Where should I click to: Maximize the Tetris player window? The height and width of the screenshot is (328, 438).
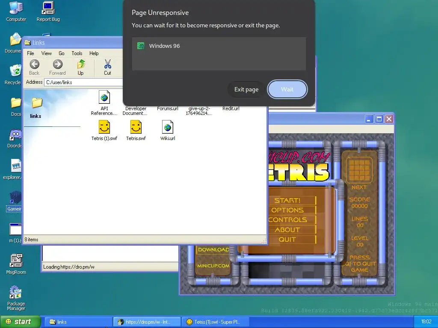(379, 119)
